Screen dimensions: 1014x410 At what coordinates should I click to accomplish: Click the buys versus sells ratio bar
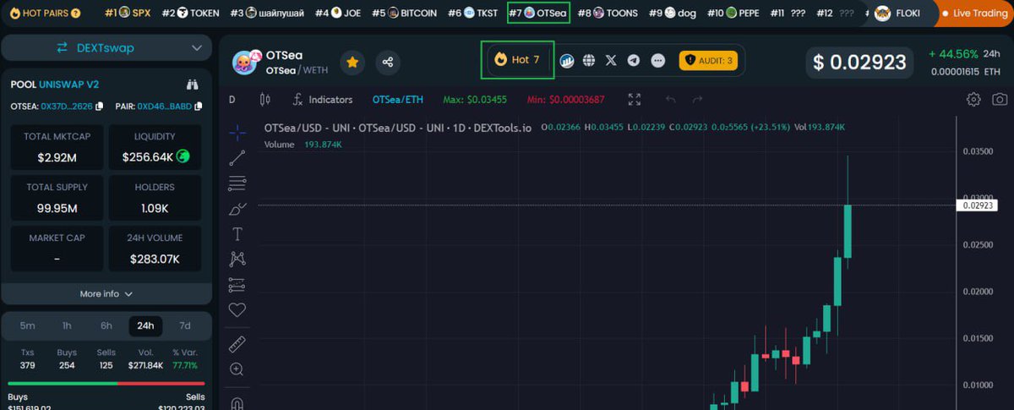pyautogui.click(x=106, y=383)
